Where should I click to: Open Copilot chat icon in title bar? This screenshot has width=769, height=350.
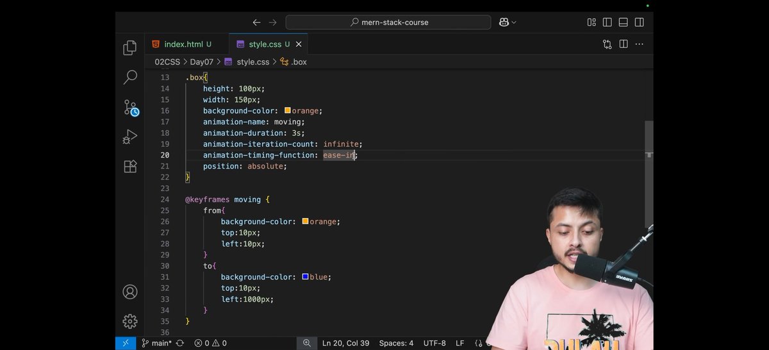504,22
